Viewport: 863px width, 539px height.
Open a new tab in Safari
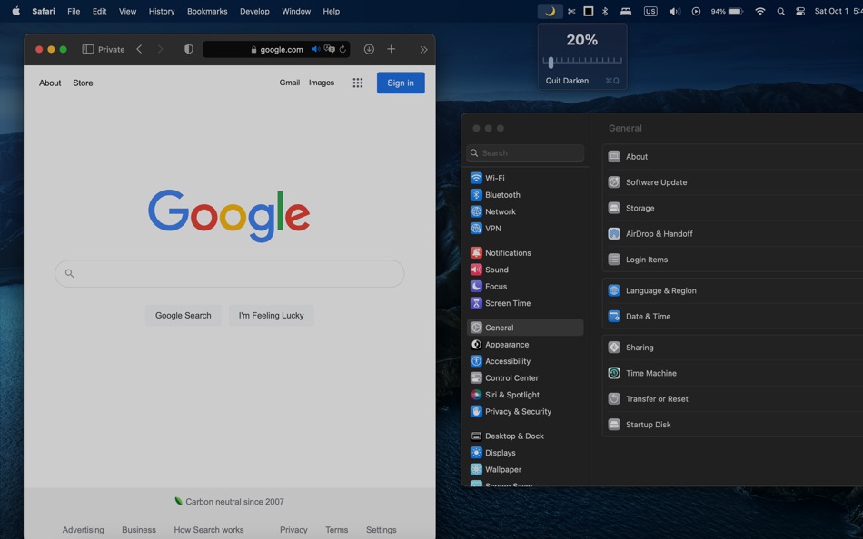[x=391, y=49]
